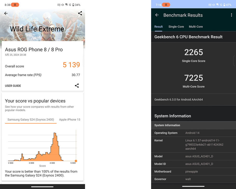Click the Linux kernel version value
The image size is (236, 189).
click(x=204, y=145)
